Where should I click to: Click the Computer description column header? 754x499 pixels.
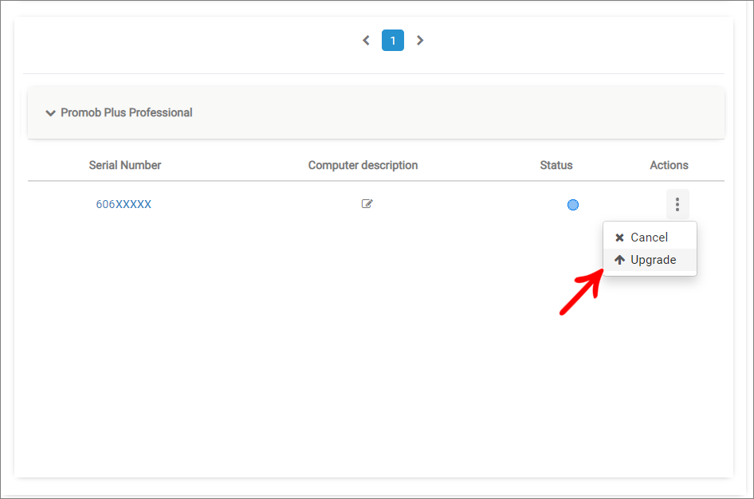tap(363, 165)
